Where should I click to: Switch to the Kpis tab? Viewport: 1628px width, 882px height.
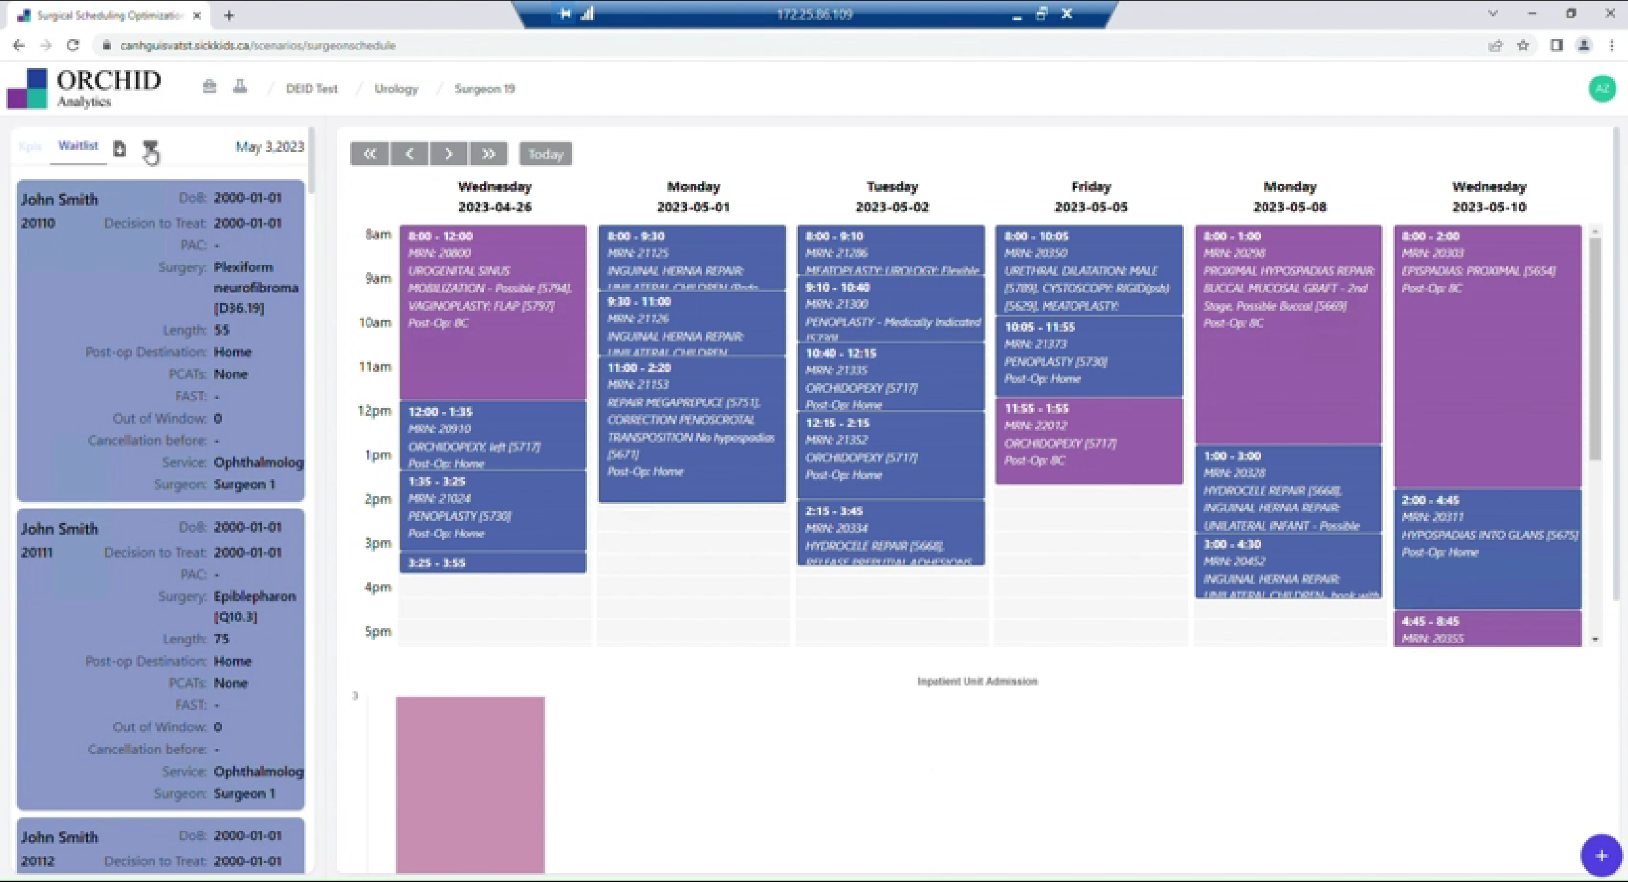[x=30, y=146]
